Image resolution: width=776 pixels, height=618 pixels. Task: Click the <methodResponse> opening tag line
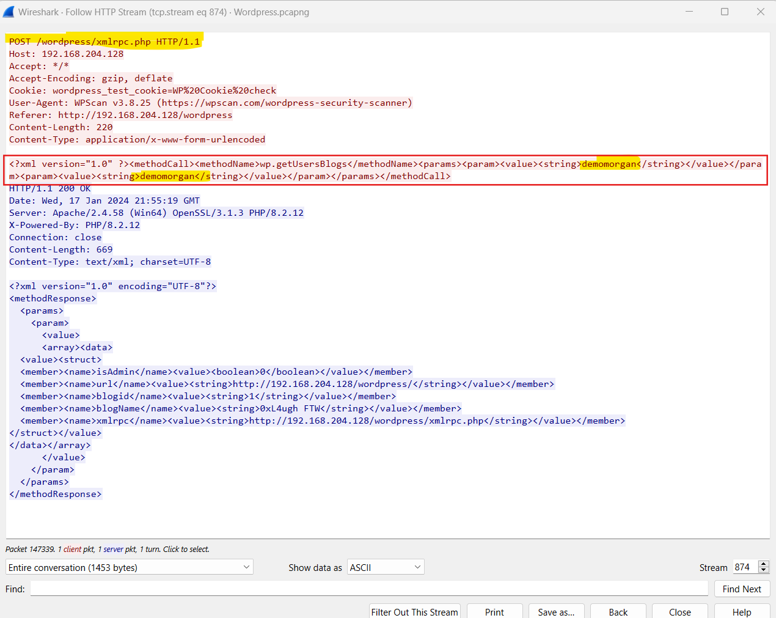click(53, 298)
